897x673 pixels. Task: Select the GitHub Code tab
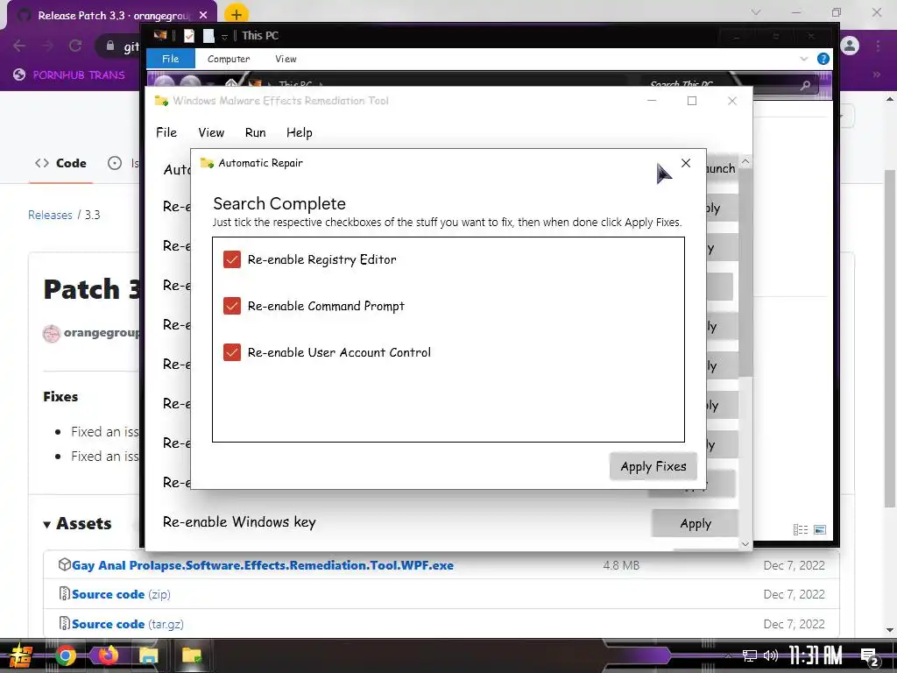point(60,163)
